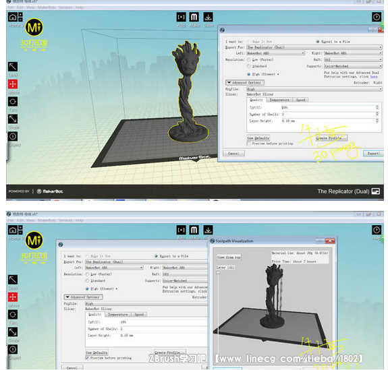Click MakerBot logo in the bottom bar
The width and height of the screenshot is (388, 370).
point(50,191)
